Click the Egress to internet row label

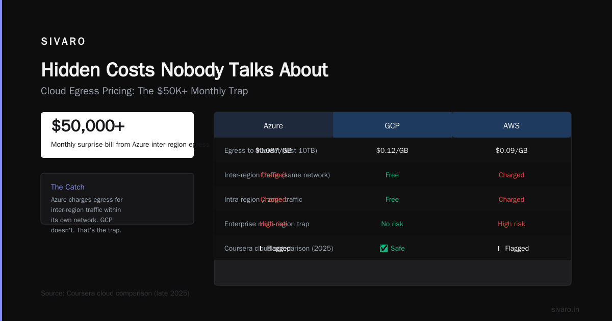pyautogui.click(x=271, y=150)
